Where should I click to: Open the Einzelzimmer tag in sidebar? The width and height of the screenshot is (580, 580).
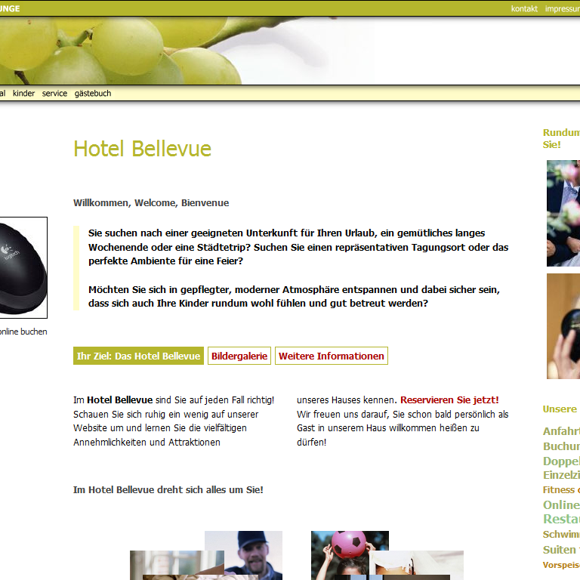(x=561, y=475)
